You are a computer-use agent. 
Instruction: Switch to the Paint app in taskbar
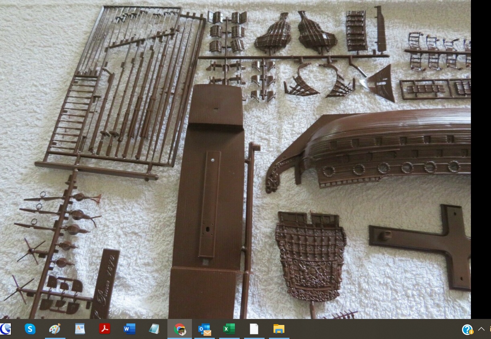(55, 329)
